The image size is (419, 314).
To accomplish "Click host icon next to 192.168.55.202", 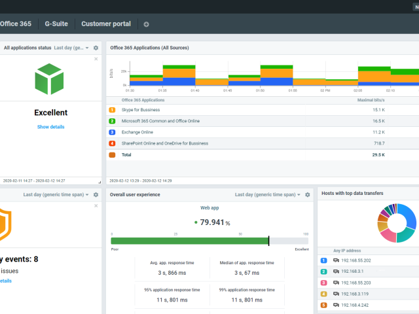I will [336, 260].
